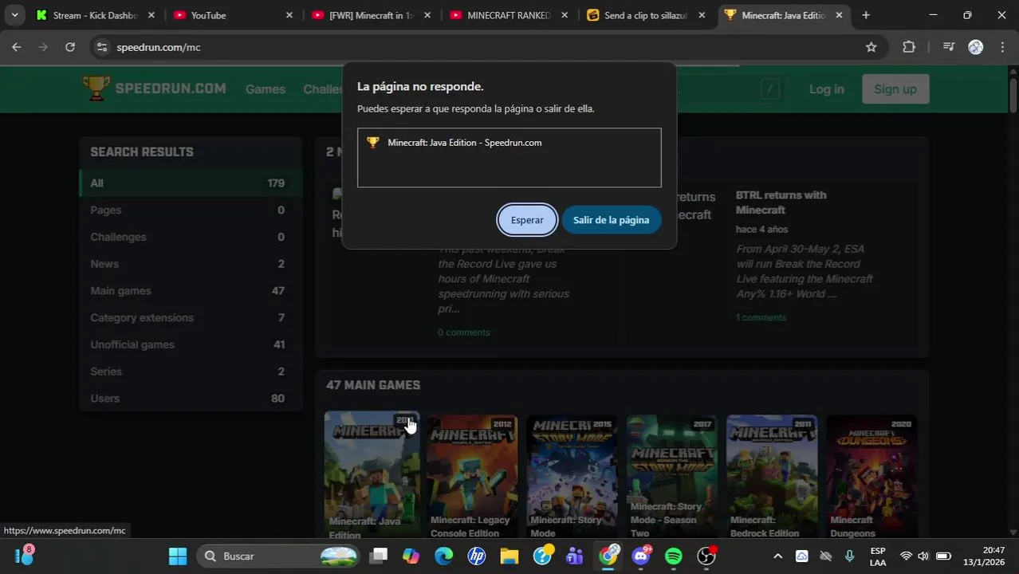
Task: Open Discord from the taskbar
Action: click(x=641, y=556)
